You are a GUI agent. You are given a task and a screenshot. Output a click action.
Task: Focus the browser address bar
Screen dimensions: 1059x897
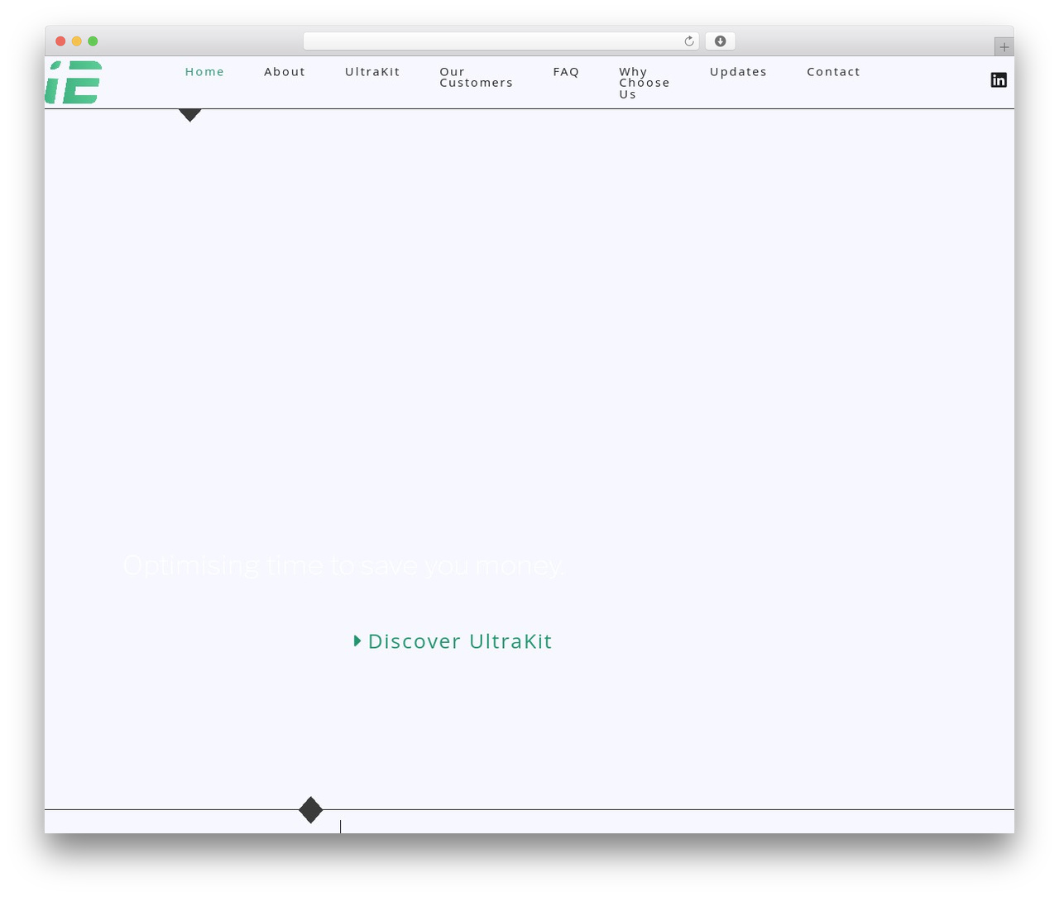coord(501,41)
